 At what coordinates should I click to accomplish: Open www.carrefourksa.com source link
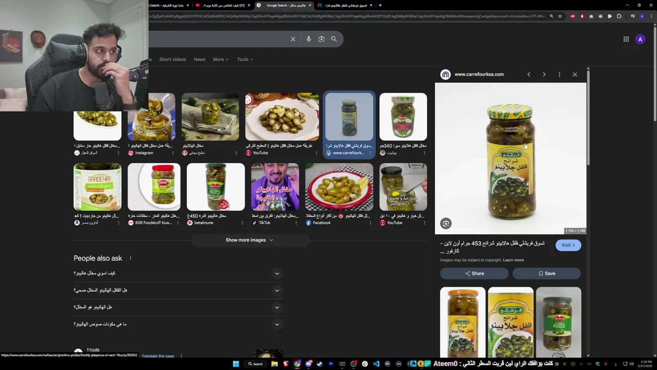click(479, 75)
